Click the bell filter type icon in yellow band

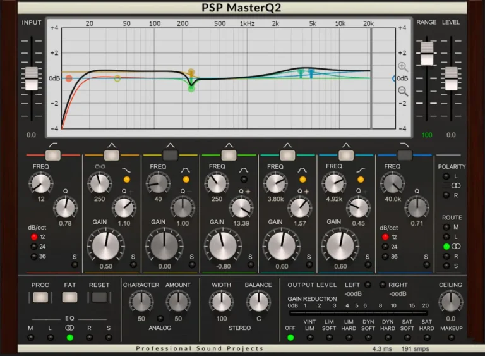[185, 170]
